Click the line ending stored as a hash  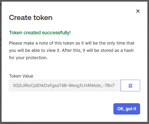71,51
